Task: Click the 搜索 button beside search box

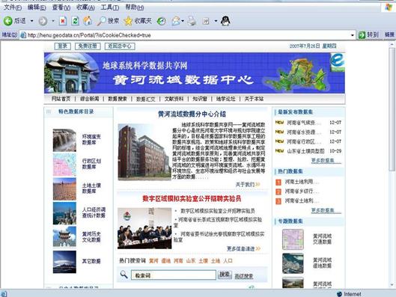Action: click(225, 275)
